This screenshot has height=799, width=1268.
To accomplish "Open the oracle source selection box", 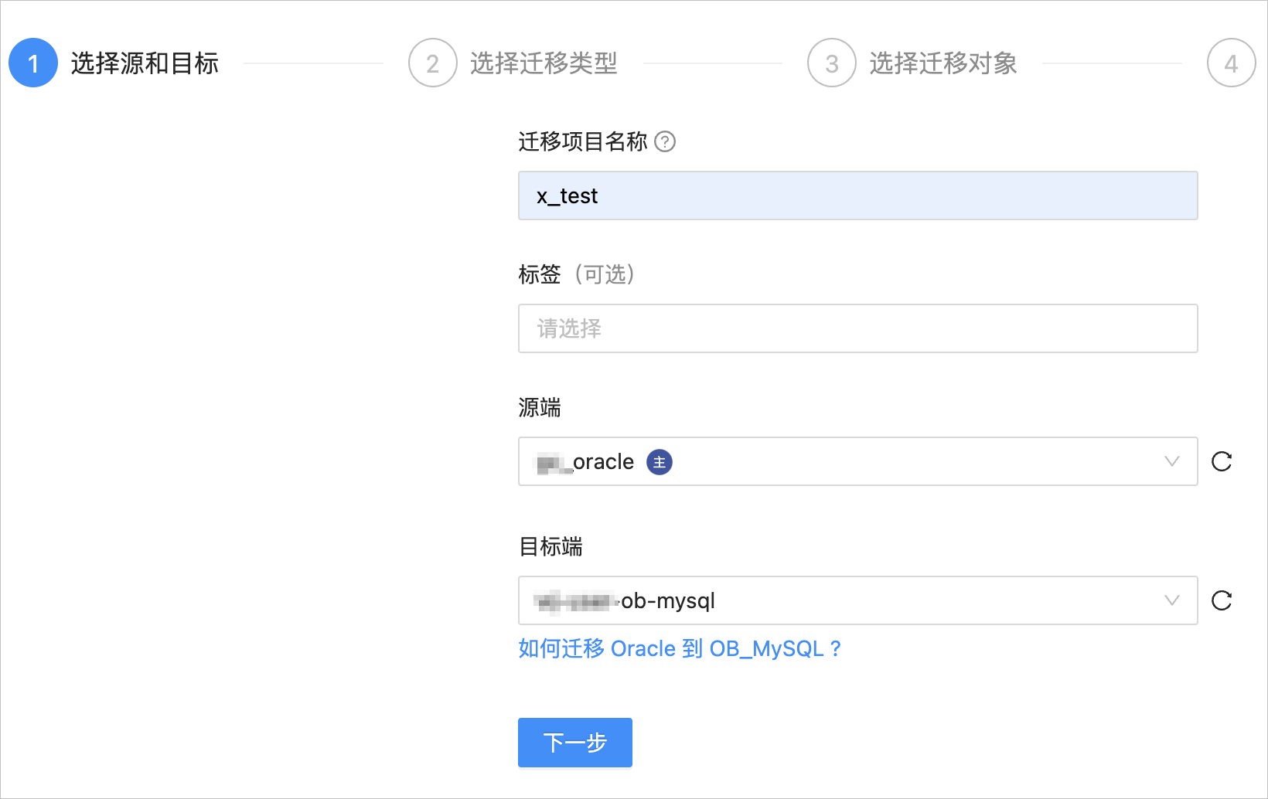I will pos(858,461).
